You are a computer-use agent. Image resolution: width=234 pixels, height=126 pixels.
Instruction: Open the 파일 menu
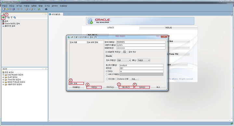pyautogui.click(x=5, y=6)
